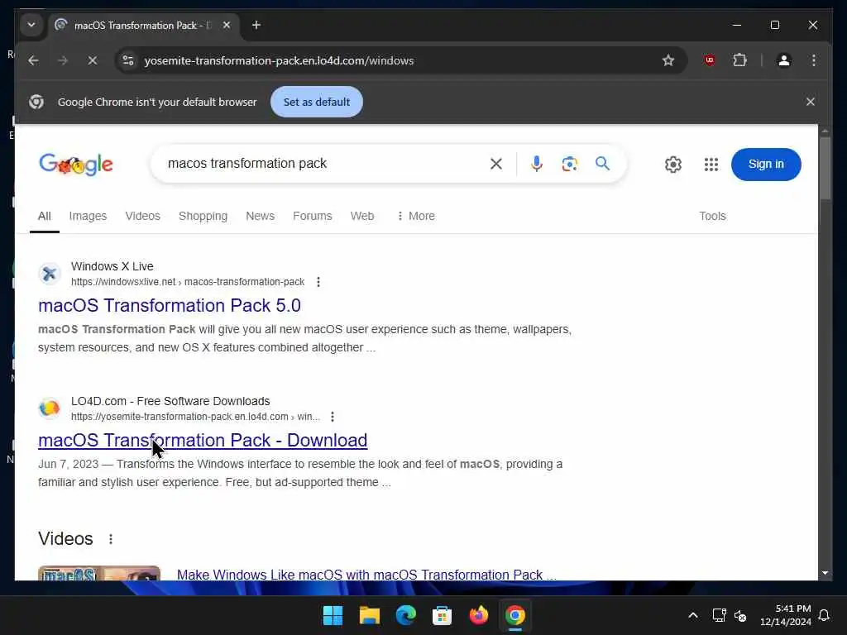Open File Explorer from taskbar
The width and height of the screenshot is (847, 635).
point(370,615)
